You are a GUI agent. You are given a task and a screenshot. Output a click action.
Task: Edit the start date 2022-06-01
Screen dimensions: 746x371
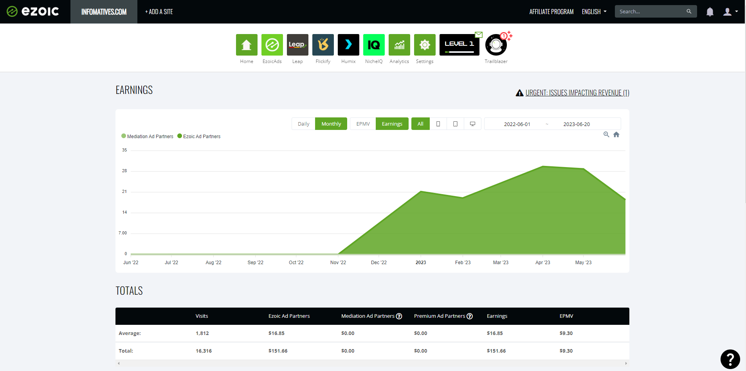[517, 124]
